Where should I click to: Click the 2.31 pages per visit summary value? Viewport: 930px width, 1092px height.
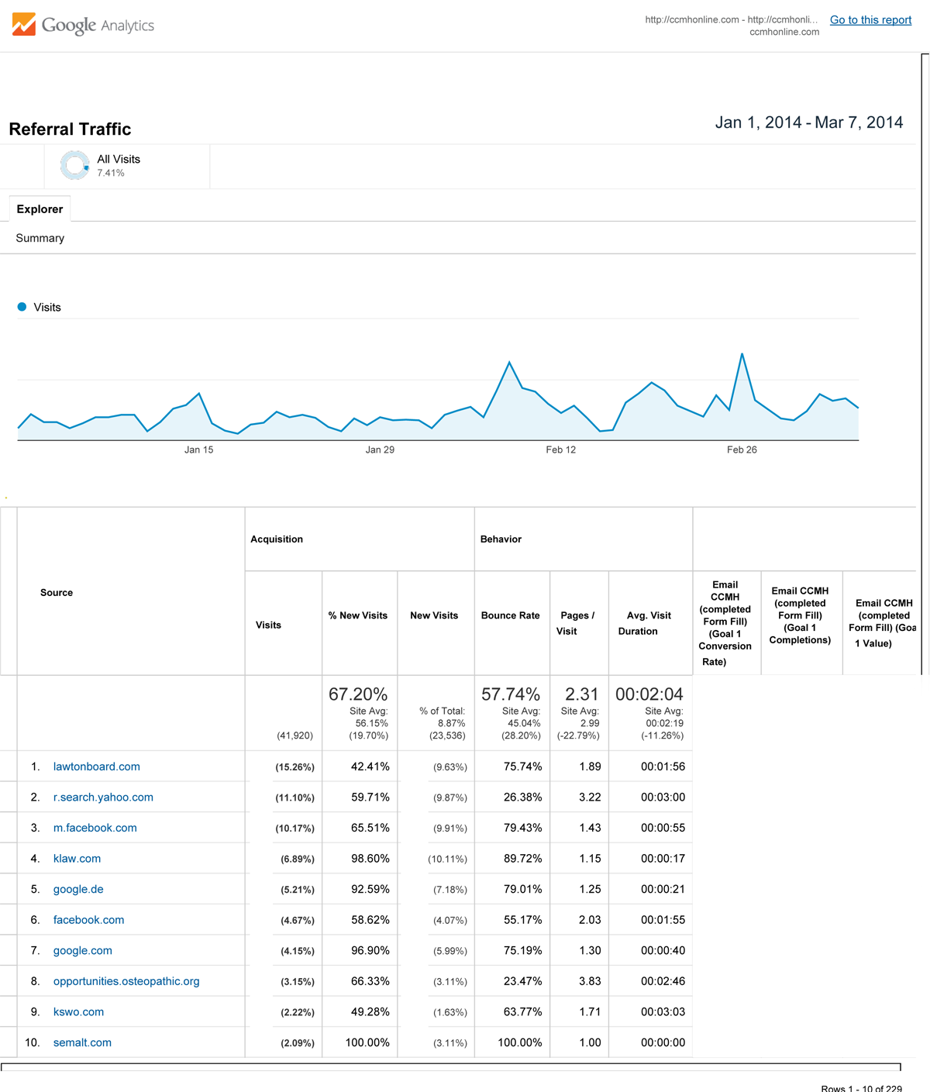click(x=582, y=694)
